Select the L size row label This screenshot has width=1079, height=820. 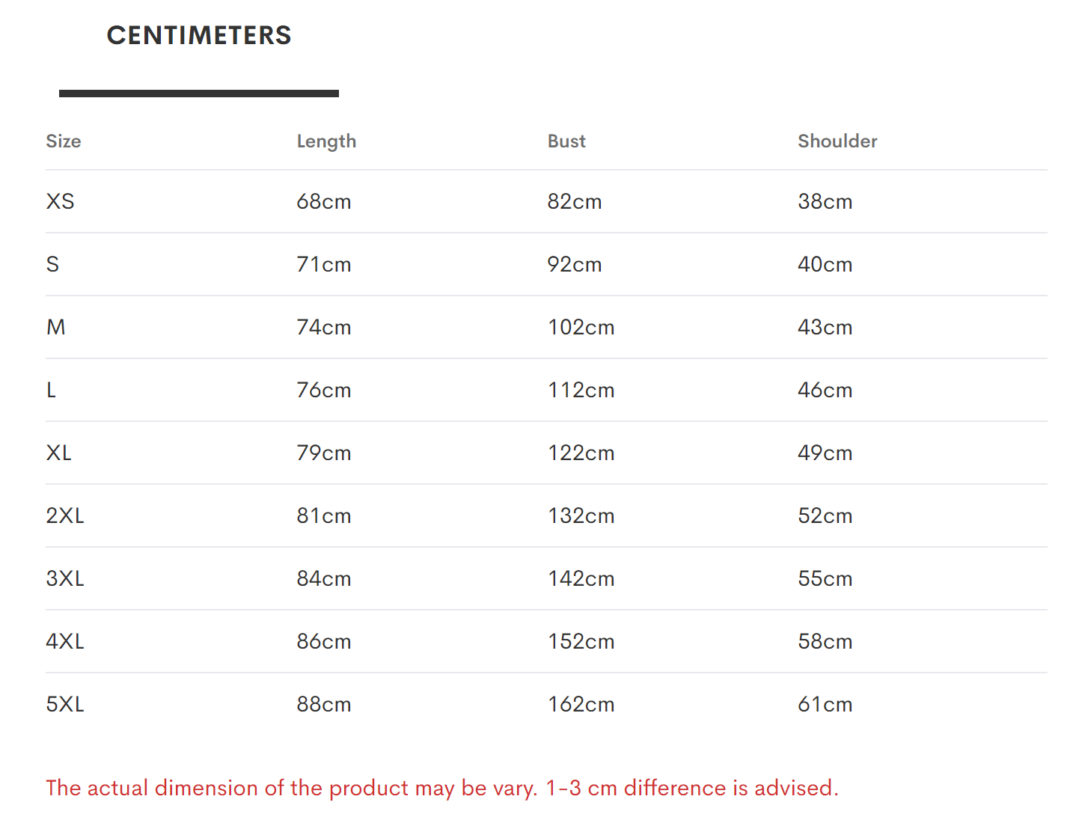tap(51, 391)
